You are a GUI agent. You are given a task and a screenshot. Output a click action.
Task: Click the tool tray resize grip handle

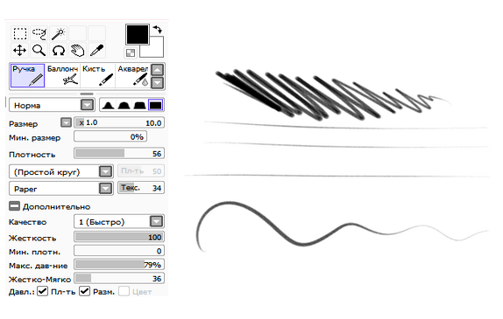[x=87, y=94]
